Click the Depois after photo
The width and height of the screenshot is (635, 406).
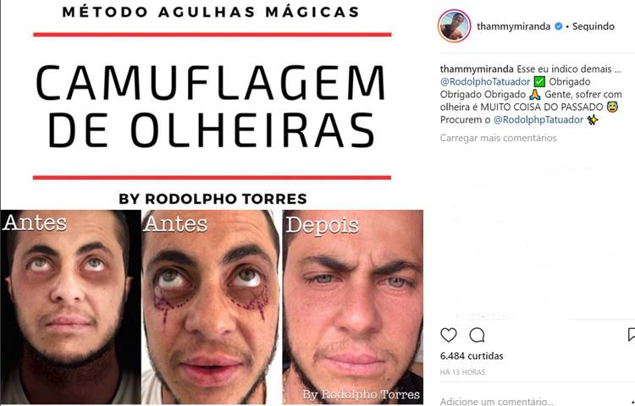353,307
